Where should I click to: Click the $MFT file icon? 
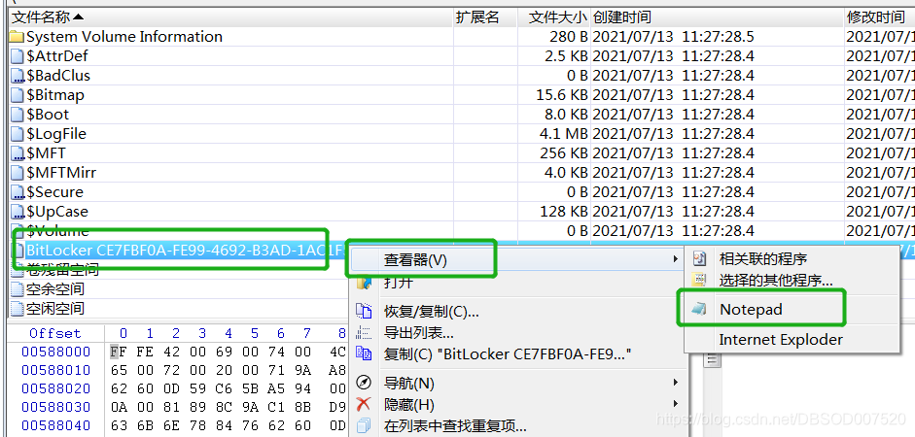(18, 153)
